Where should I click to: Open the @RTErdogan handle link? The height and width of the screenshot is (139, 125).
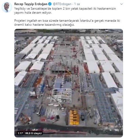pyautogui.click(x=62, y=4)
